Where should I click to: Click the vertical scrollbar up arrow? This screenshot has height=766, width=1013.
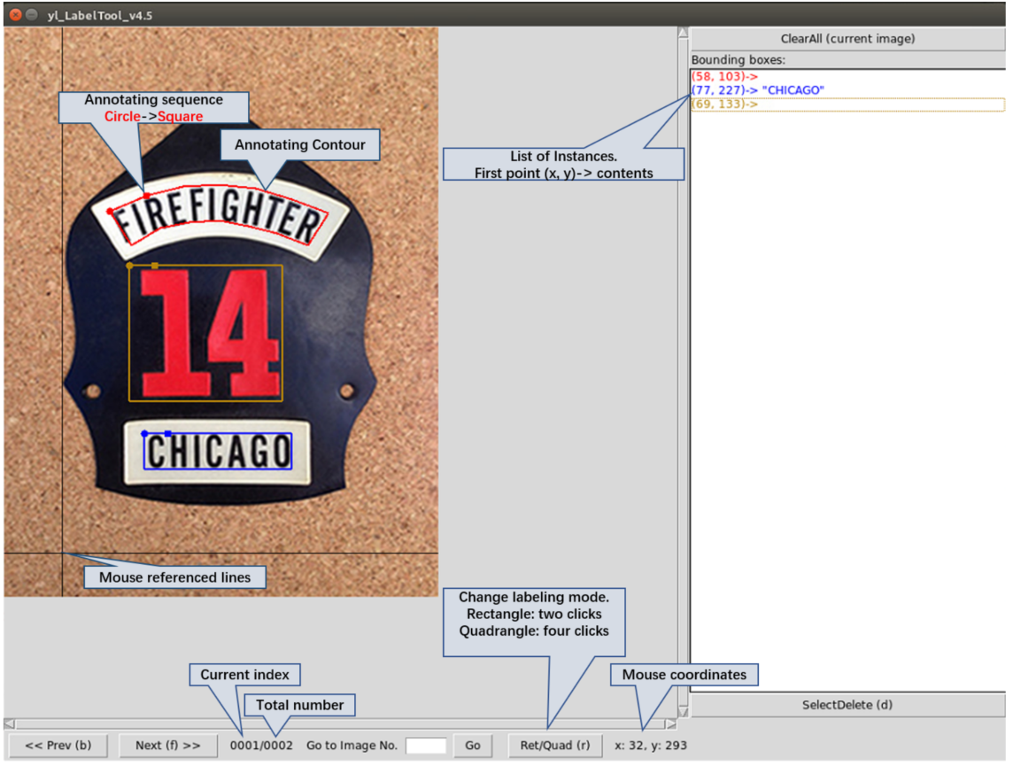(x=684, y=33)
